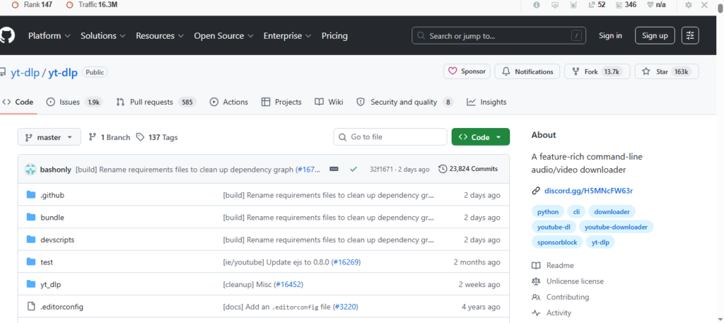Click the green check status icon
The height and width of the screenshot is (323, 724).
pyautogui.click(x=354, y=170)
